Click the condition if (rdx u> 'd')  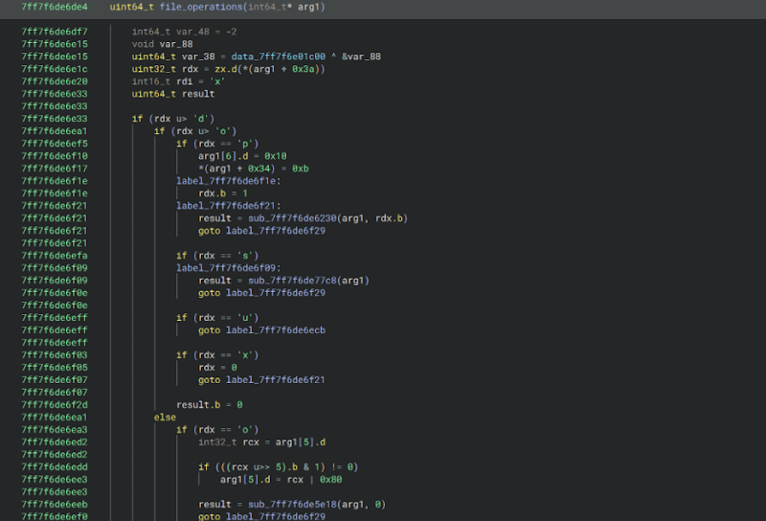pos(173,119)
